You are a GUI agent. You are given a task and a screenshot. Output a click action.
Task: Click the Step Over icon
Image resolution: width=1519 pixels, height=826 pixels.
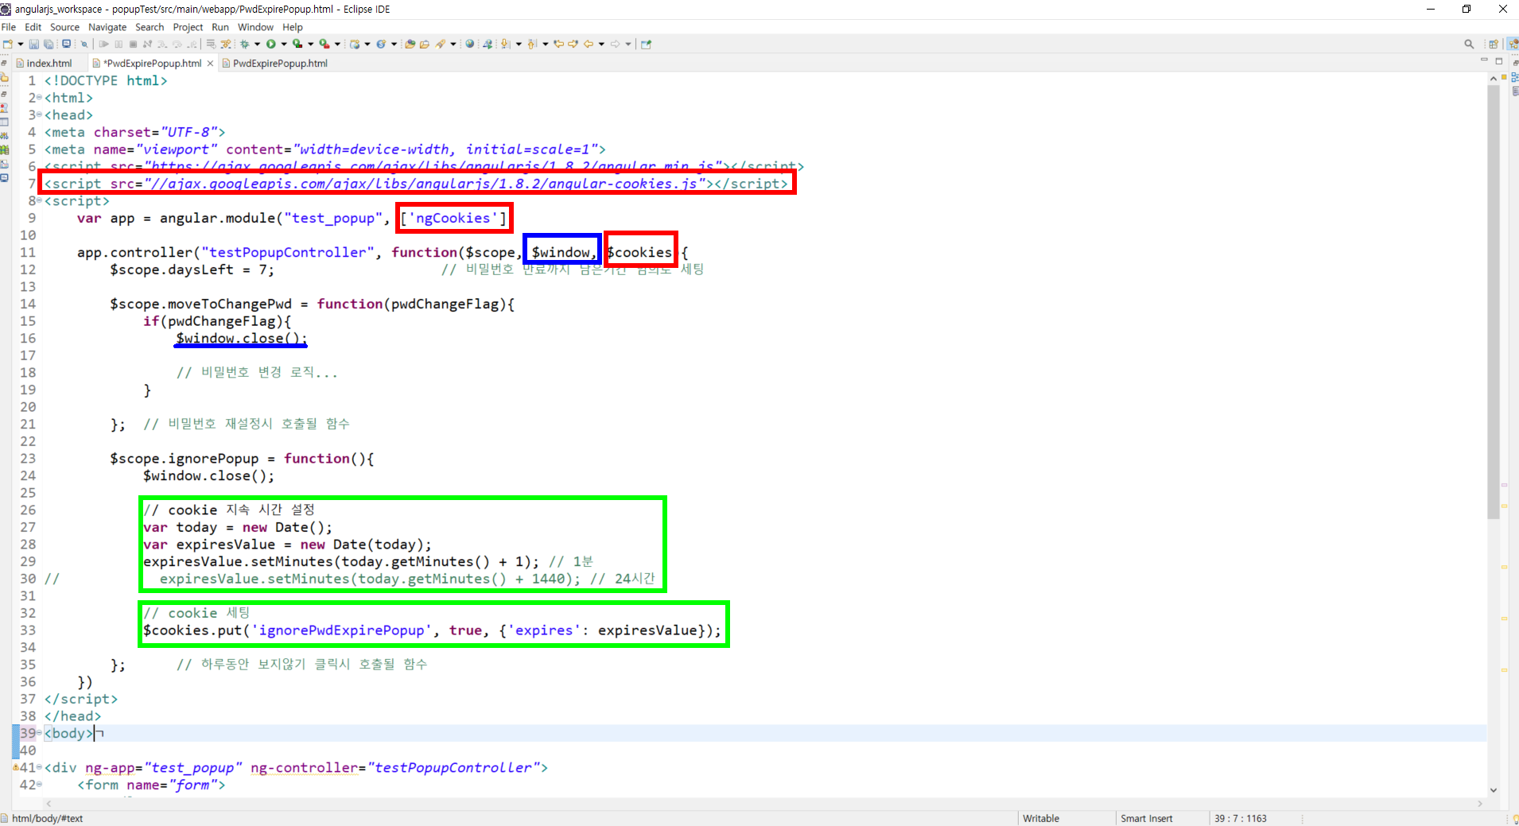[x=177, y=44]
